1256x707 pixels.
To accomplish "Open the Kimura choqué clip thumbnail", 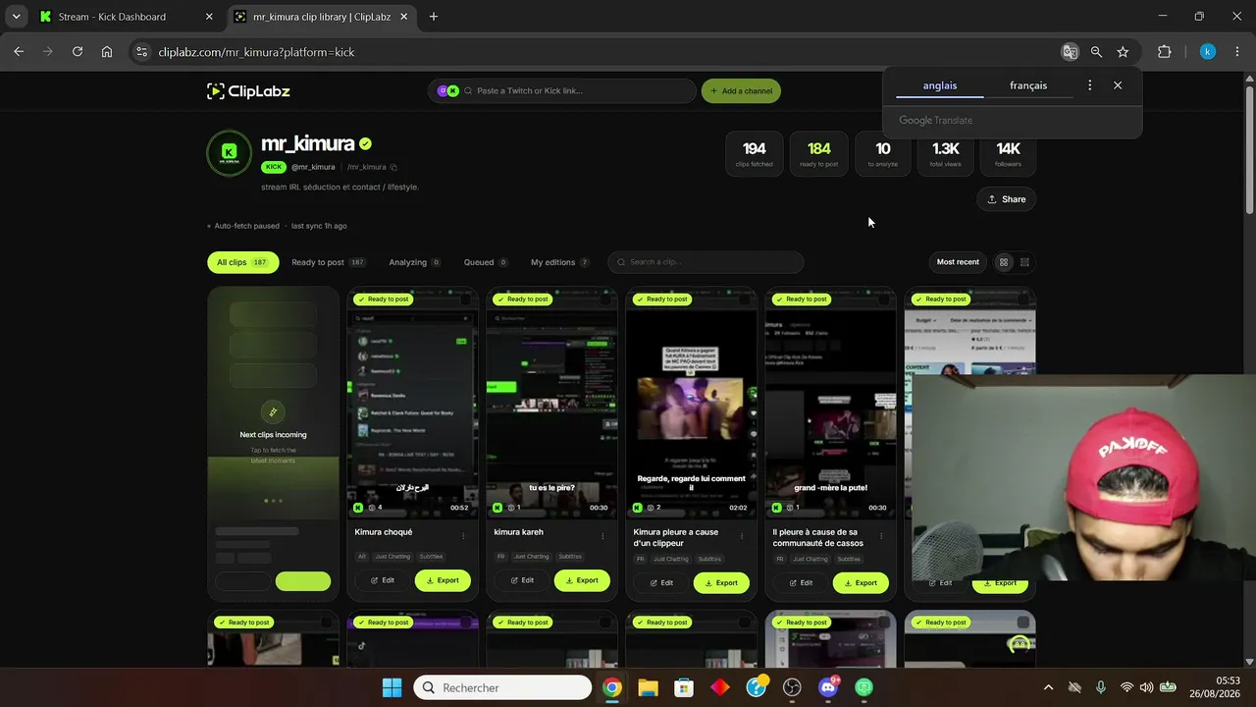I will pyautogui.click(x=413, y=404).
